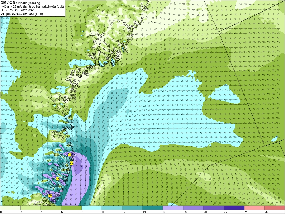Select the 18–20 m/s purple legend swatch
This screenshot has width=285, height=214.
point(194,208)
